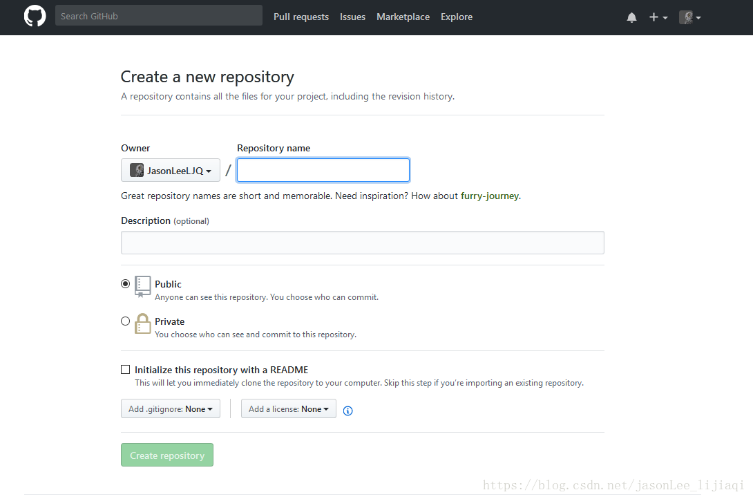Click the 'Repository name' label
The width and height of the screenshot is (753, 499).
coord(274,148)
